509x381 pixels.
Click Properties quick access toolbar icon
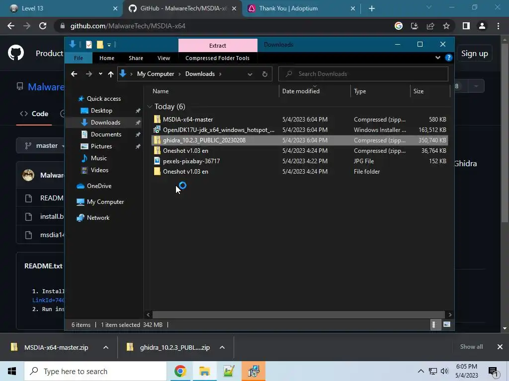88,45
